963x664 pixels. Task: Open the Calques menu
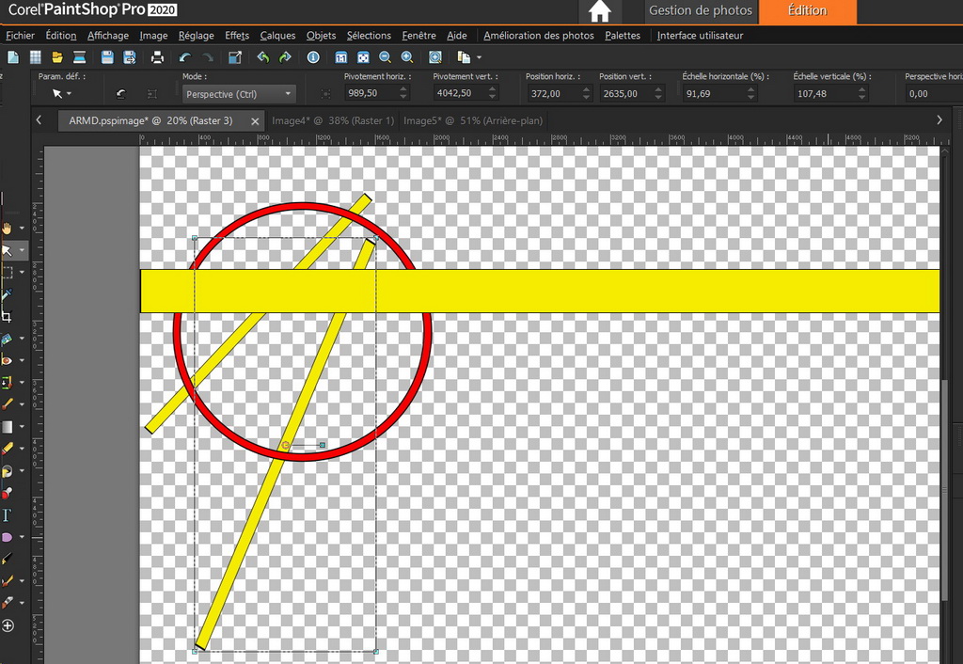click(x=277, y=36)
